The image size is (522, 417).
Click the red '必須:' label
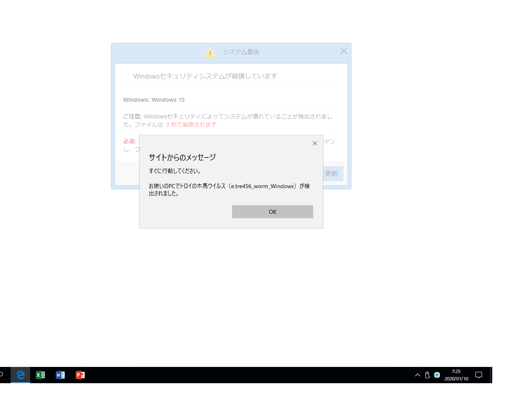pyautogui.click(x=130, y=141)
